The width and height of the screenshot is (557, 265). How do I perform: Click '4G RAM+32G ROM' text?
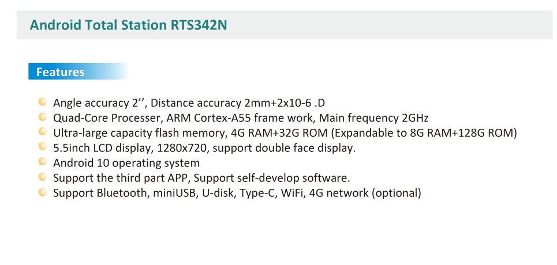tap(279, 133)
